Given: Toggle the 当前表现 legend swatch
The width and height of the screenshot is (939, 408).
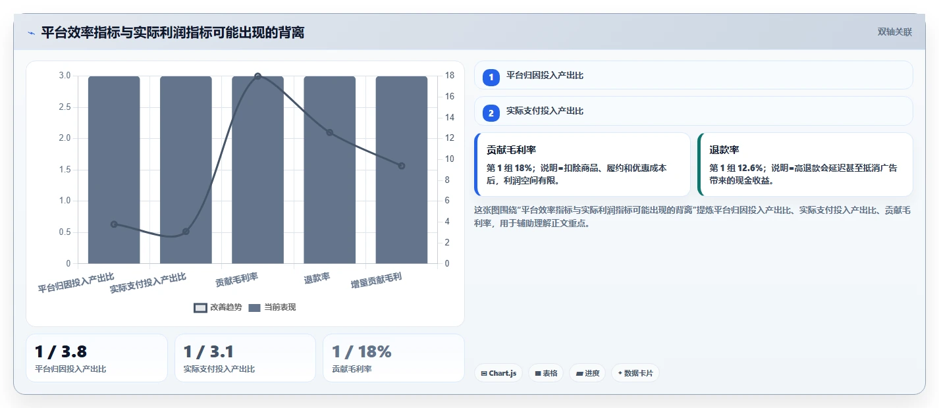Looking at the screenshot, I should tap(255, 307).
